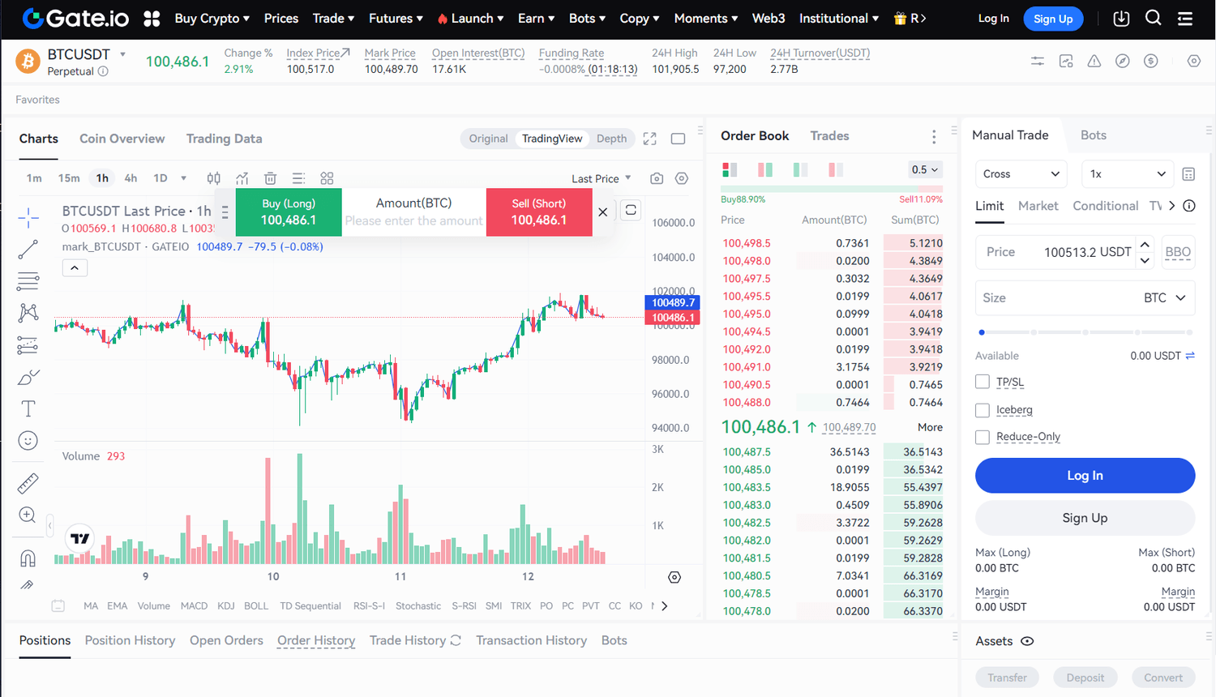Select the trend line drawing tool

(x=28, y=250)
